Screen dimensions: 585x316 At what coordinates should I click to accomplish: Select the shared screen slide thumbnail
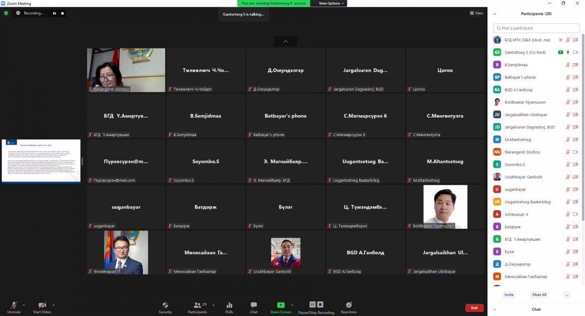click(41, 161)
